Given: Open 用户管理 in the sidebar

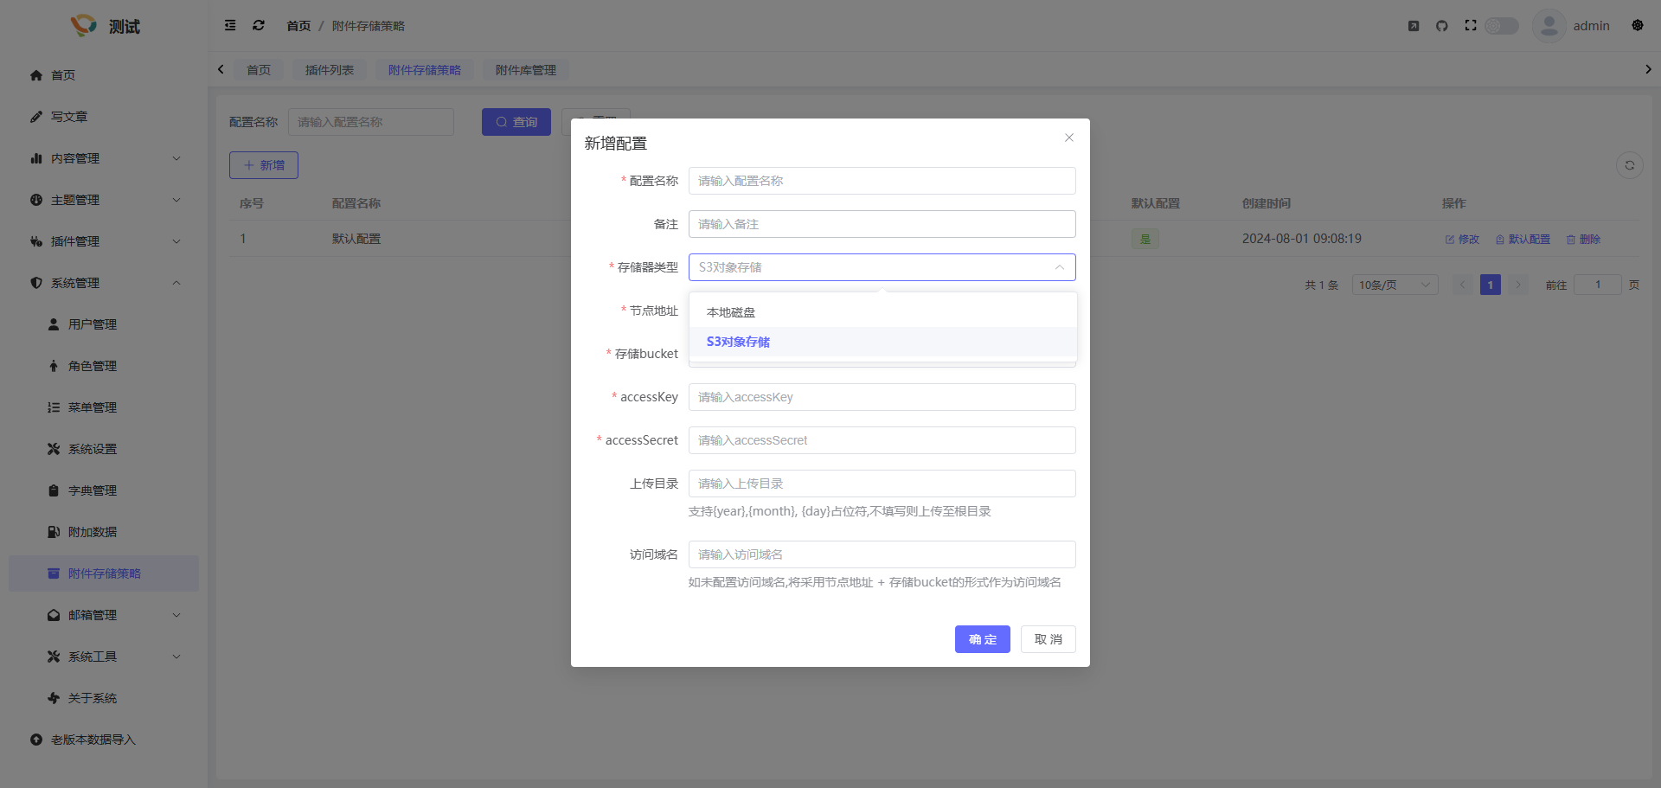Looking at the screenshot, I should [93, 324].
